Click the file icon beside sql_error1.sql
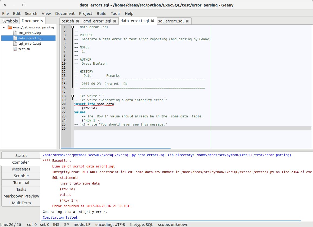Viewport: 313px width, 227px height. point(15,44)
